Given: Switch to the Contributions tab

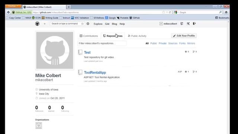Looking at the screenshot, I should coord(89,36).
